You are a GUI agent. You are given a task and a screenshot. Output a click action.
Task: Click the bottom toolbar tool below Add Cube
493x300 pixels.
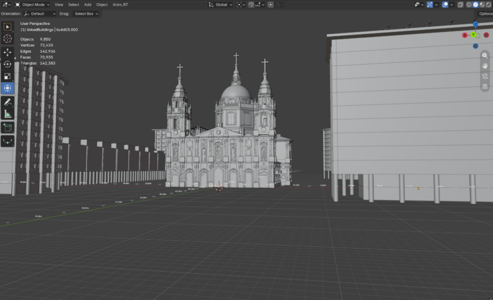coord(8,142)
